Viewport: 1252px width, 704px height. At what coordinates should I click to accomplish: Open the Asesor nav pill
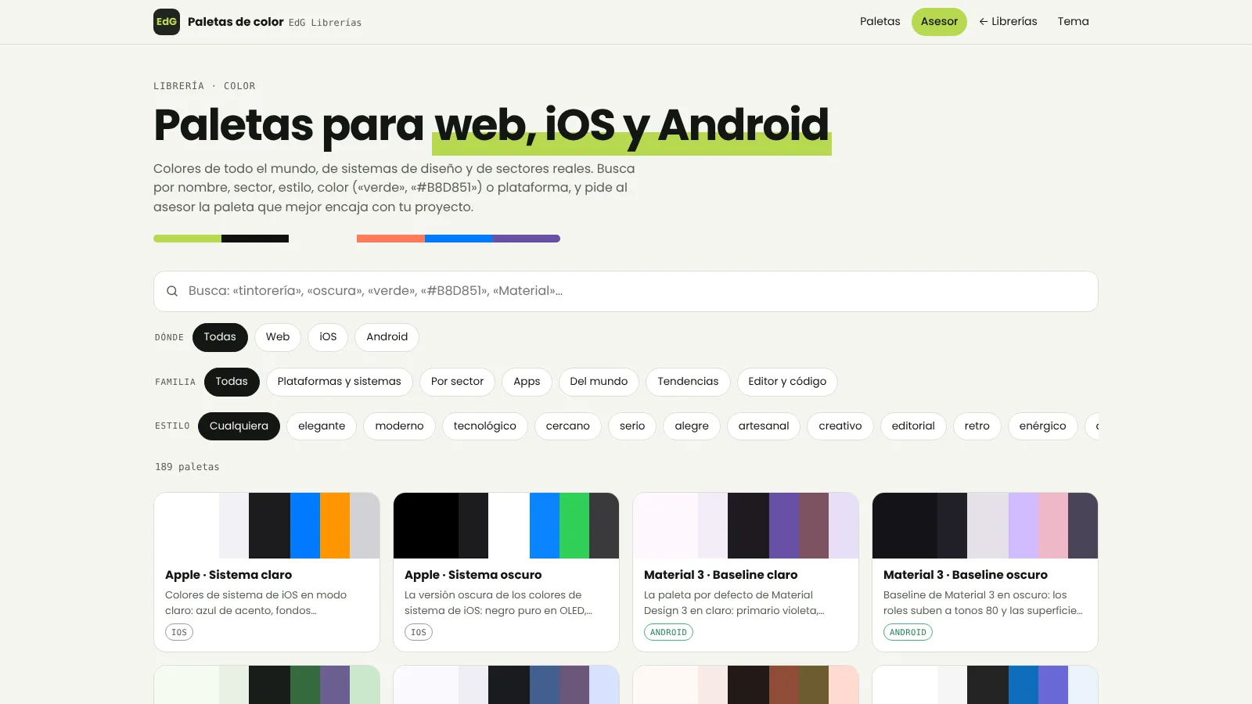coord(939,22)
